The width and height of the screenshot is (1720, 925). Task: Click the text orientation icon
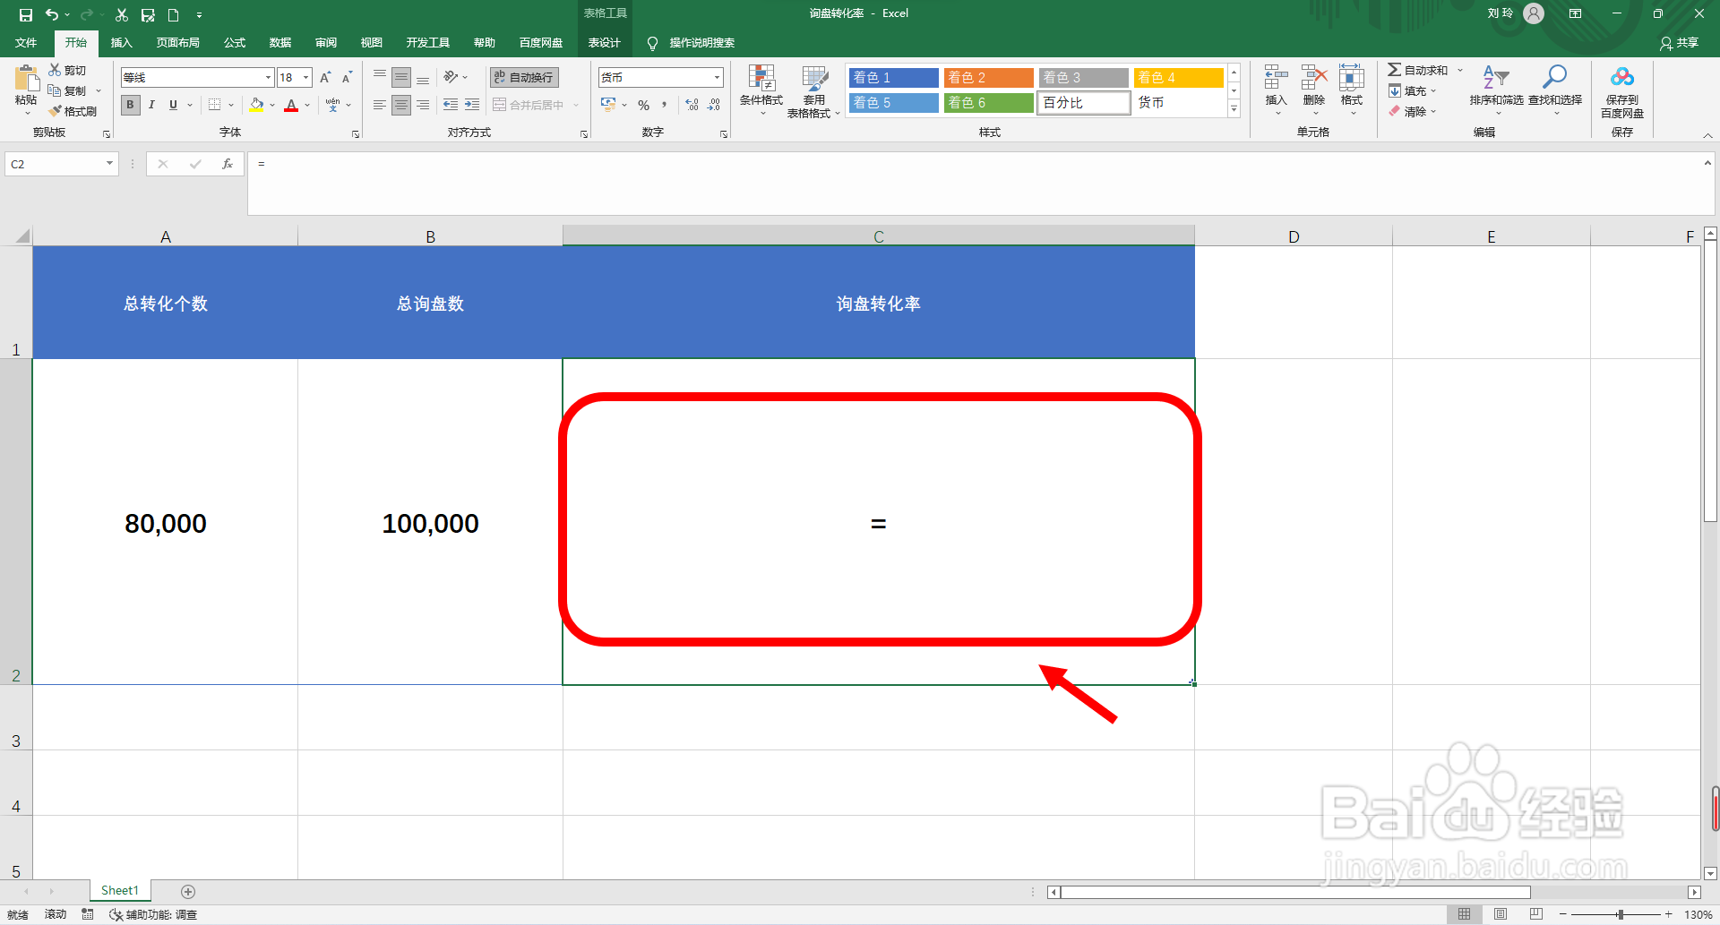[x=451, y=78]
